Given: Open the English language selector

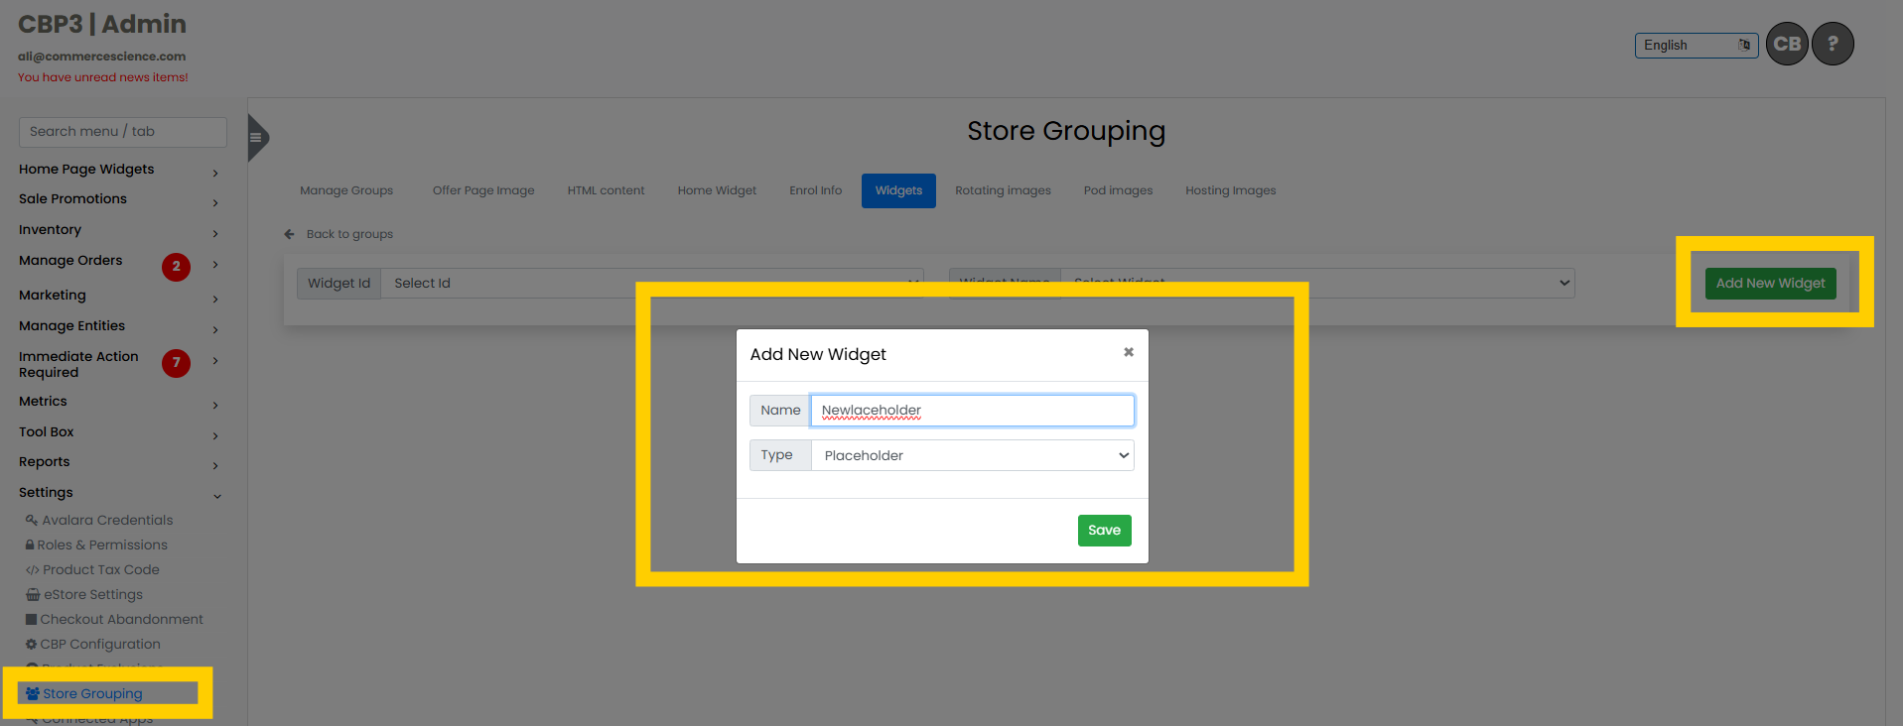Looking at the screenshot, I should tap(1696, 46).
